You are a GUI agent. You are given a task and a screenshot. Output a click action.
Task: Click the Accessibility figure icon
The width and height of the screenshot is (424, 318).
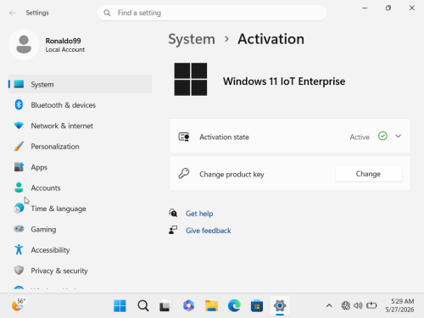[x=19, y=249]
